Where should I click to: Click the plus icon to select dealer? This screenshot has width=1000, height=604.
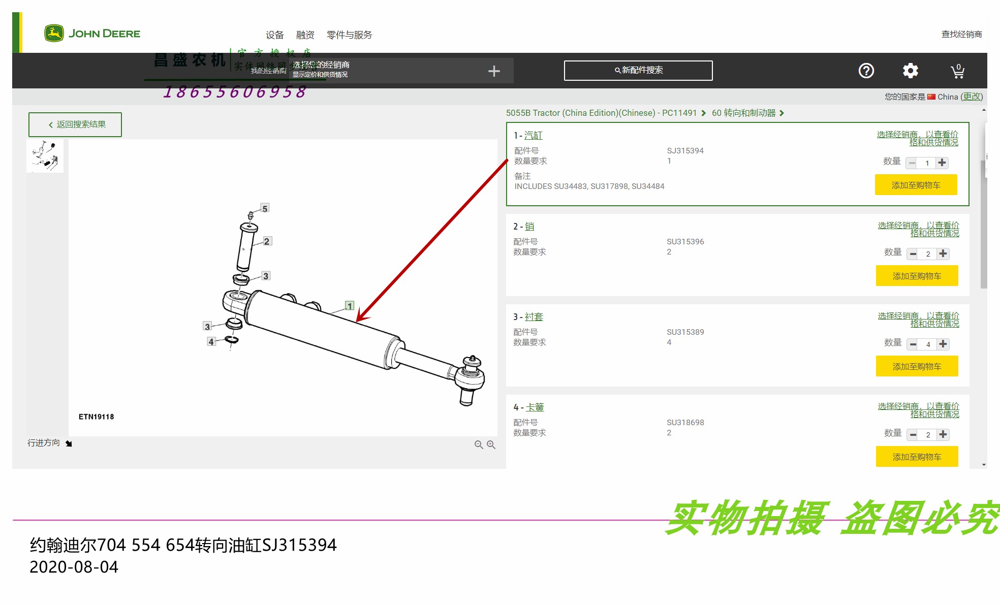494,71
